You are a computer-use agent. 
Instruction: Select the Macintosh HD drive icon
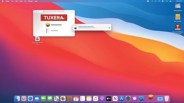coord(178,6)
